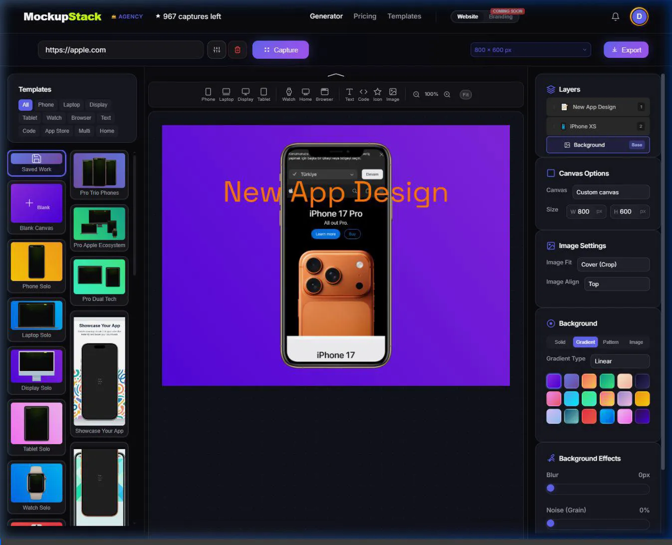Add a Watch device from toolbar
The image size is (672, 545).
click(x=288, y=94)
